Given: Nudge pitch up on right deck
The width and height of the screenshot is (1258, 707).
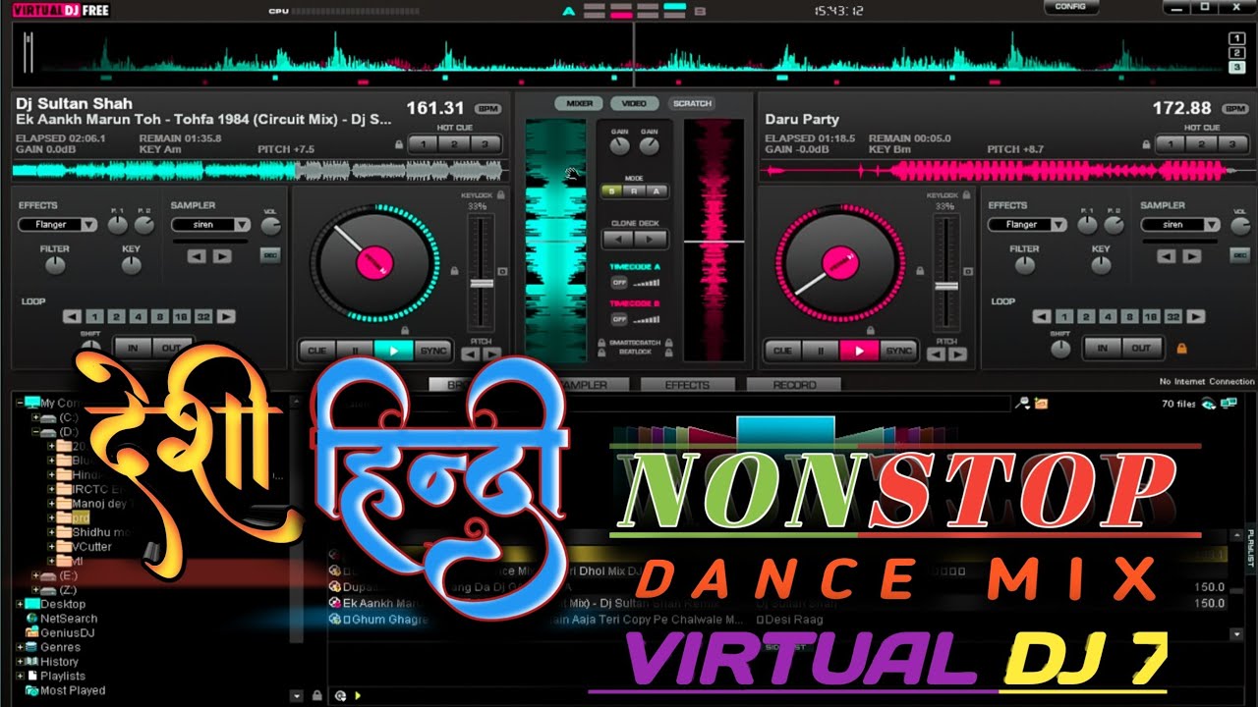Looking at the screenshot, I should click(x=957, y=353).
